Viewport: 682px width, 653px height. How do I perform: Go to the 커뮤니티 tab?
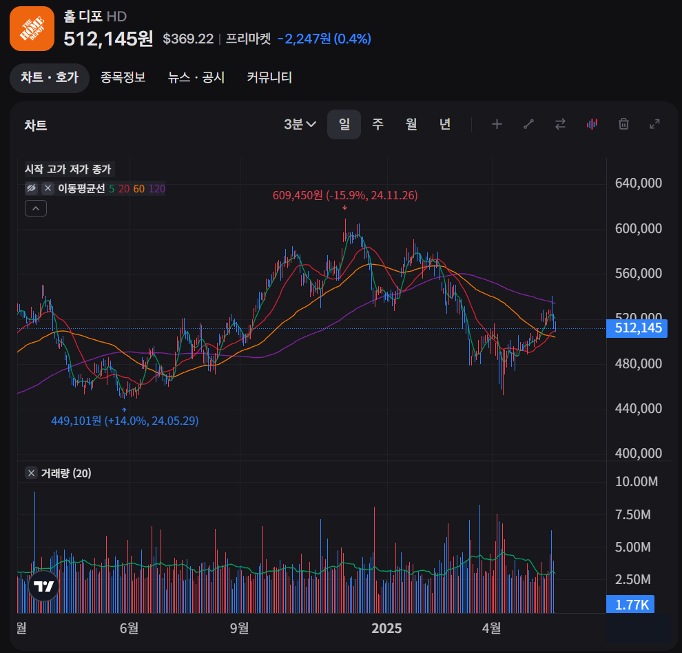(x=269, y=77)
